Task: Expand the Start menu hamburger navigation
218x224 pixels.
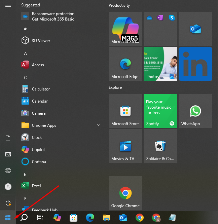Action: (x=8, y=5)
